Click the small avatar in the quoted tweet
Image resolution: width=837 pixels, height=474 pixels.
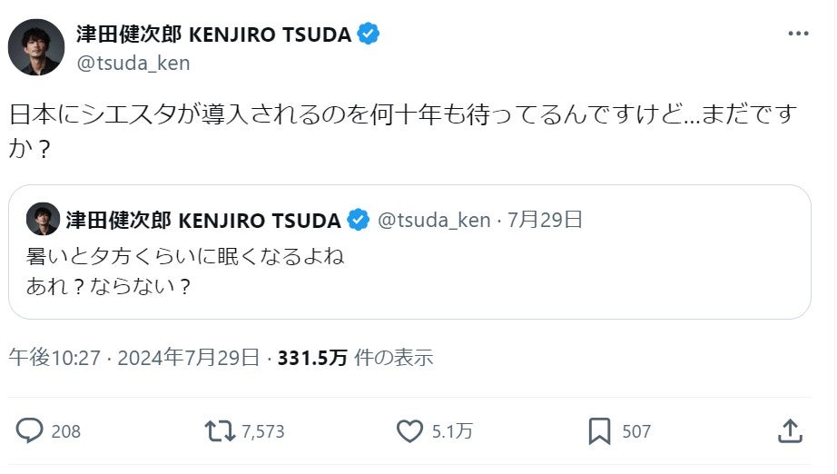pos(43,220)
